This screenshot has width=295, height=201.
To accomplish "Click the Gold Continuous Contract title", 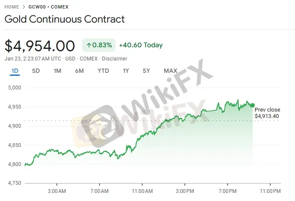I will 65,19.
